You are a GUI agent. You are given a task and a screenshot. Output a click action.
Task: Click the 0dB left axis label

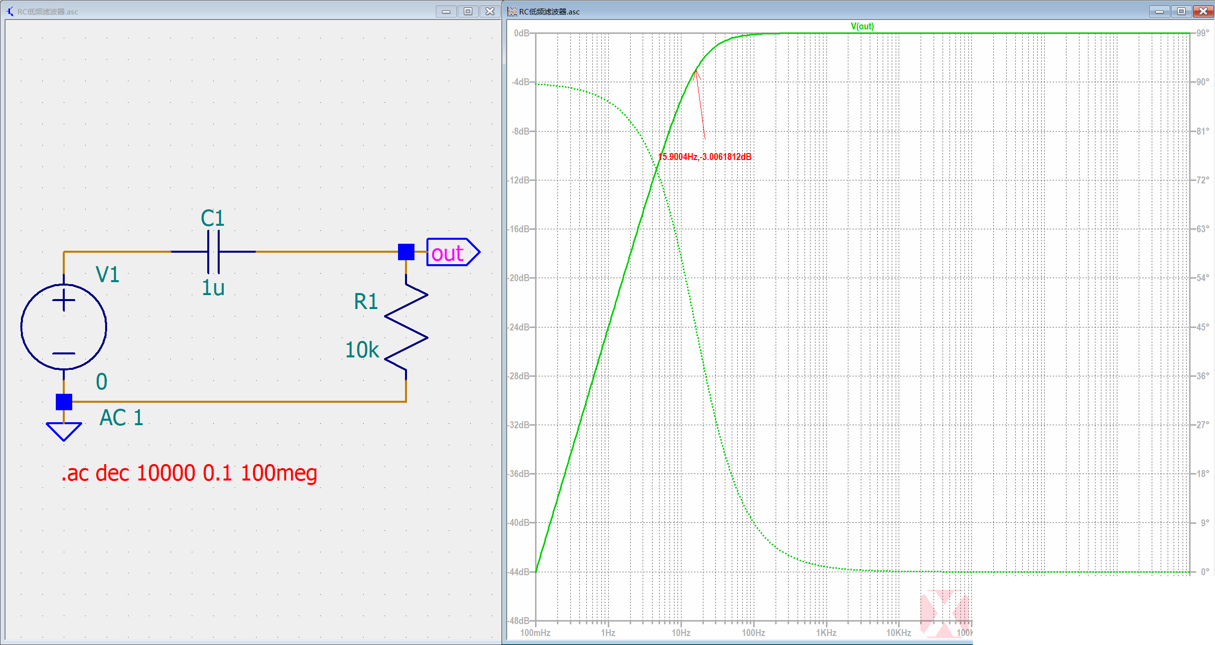click(522, 33)
